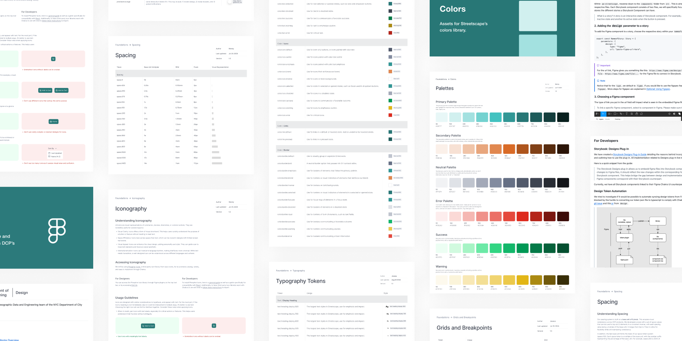Switch to the Layers tab

[x=601, y=119]
